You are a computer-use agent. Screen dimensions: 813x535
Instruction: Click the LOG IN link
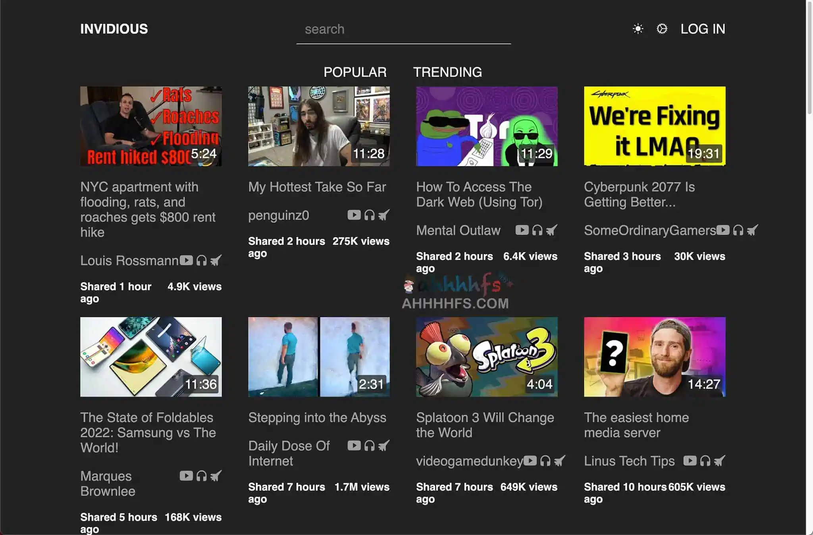point(703,29)
